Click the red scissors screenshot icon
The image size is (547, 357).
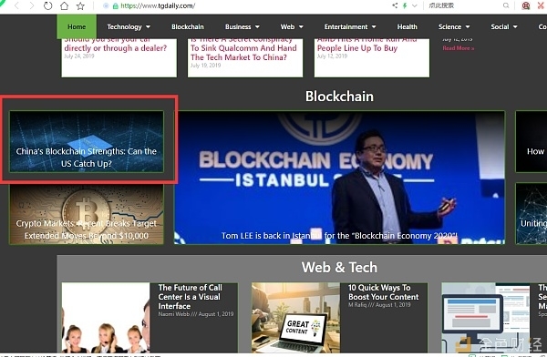tap(542, 5)
